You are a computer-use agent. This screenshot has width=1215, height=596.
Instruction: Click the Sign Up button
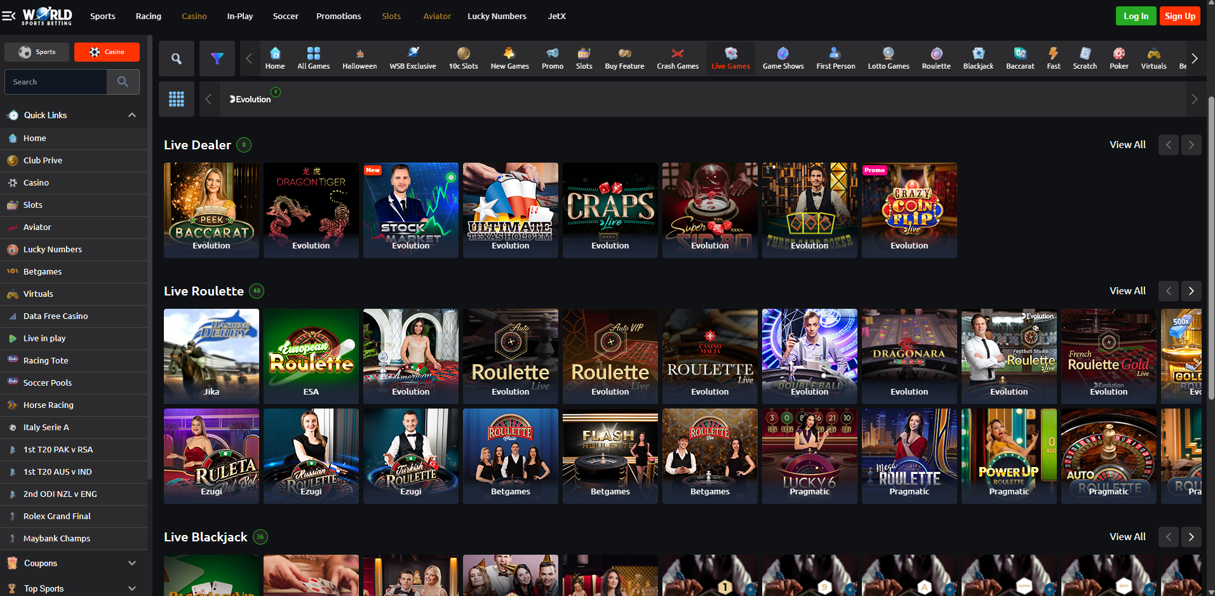pos(1179,15)
